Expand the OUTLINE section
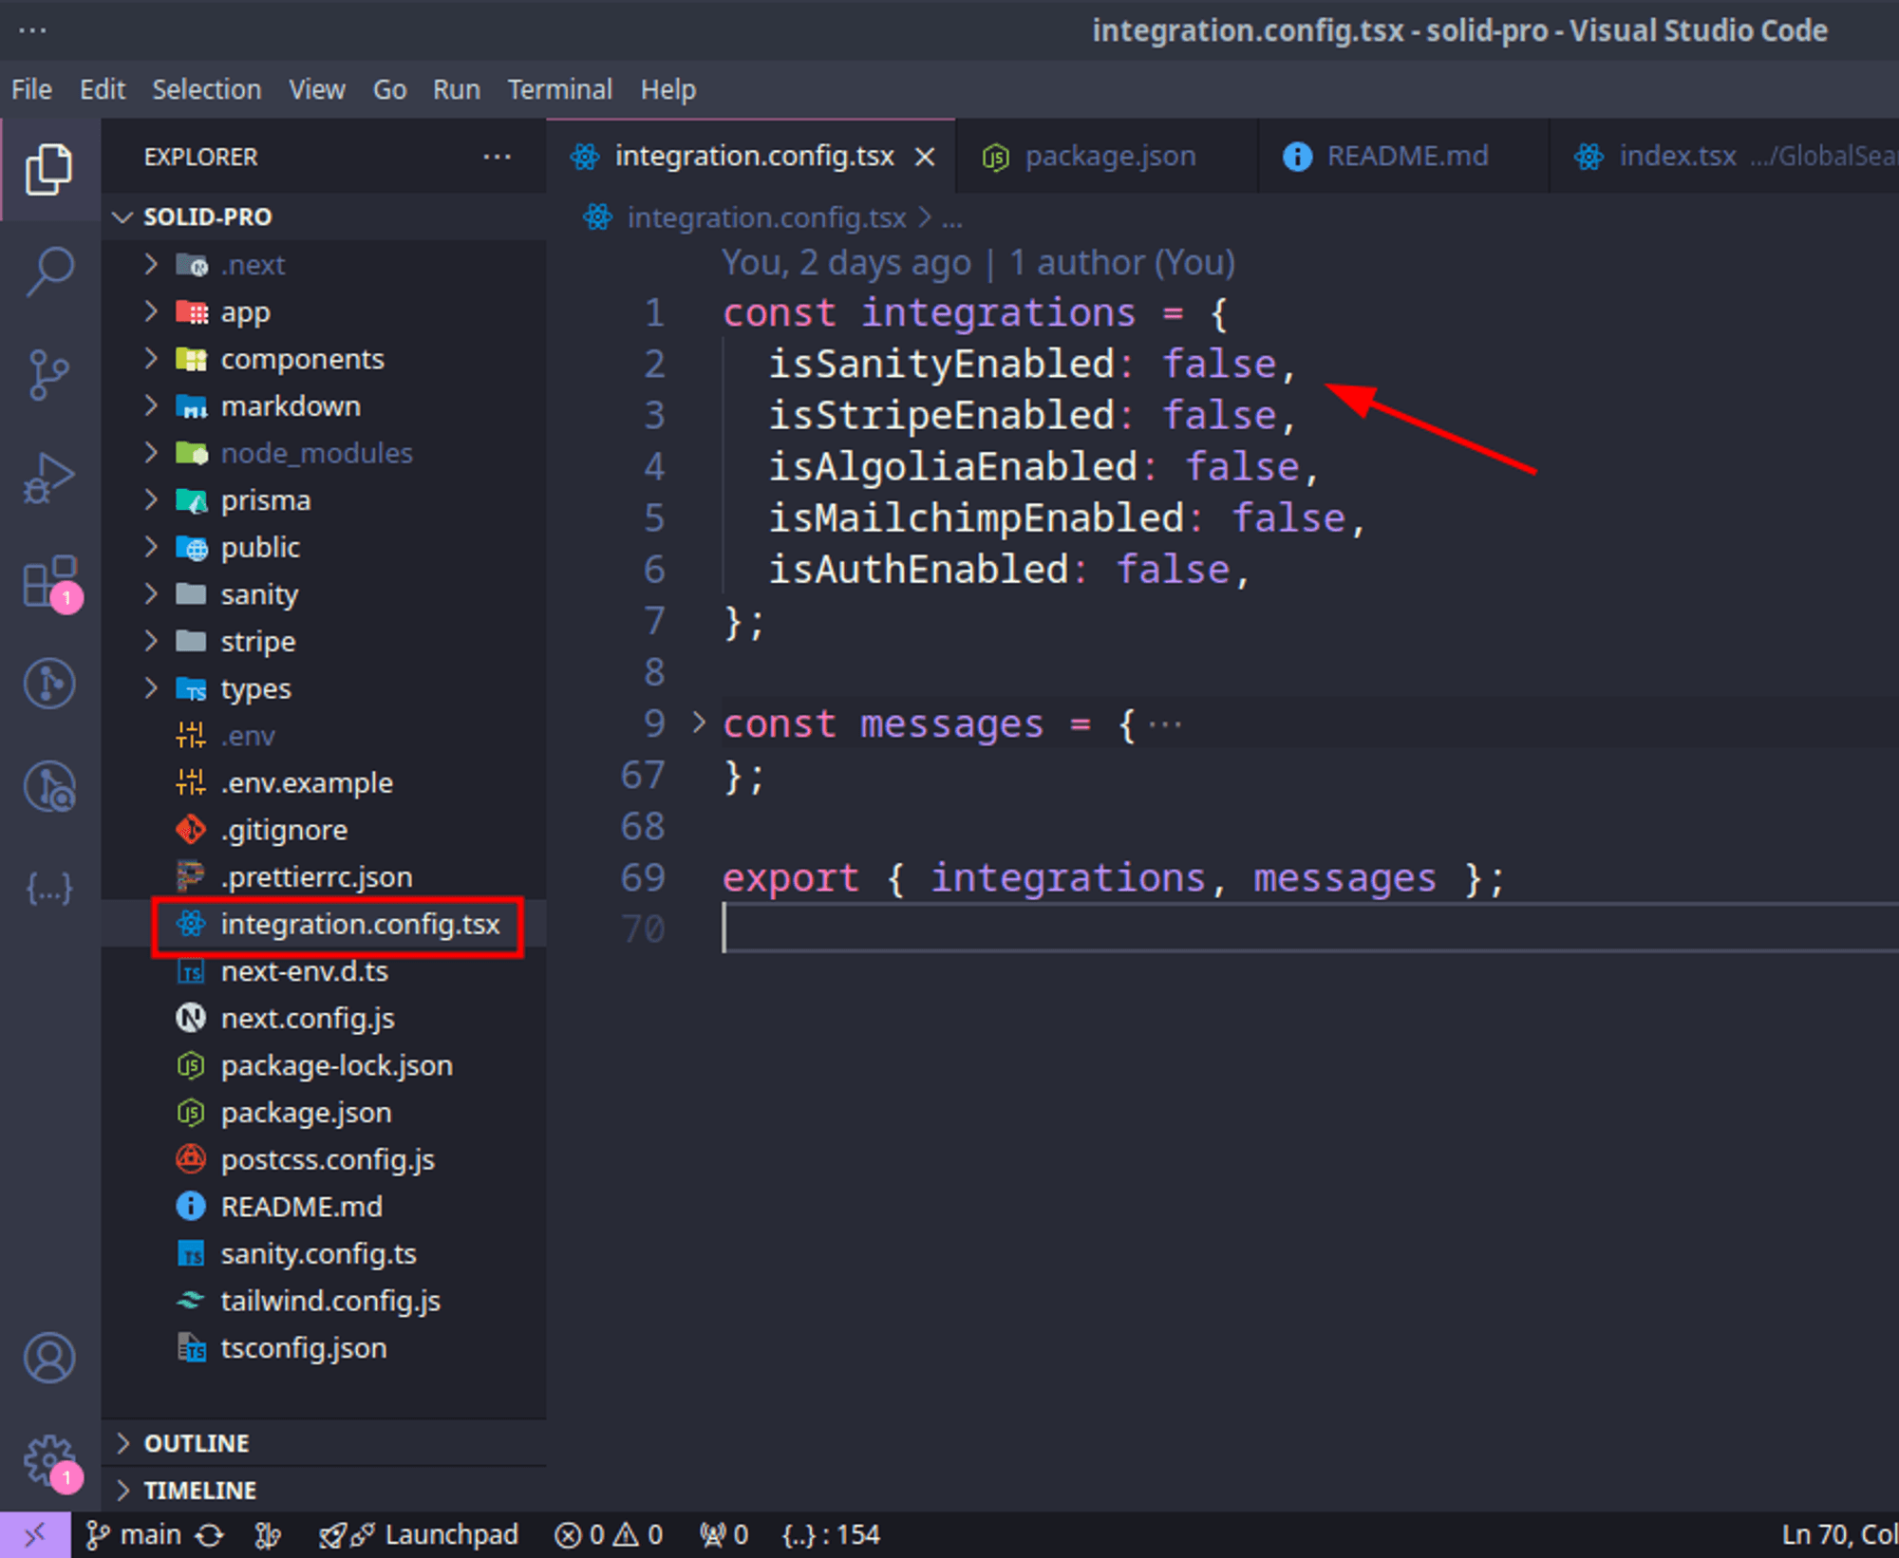Screen dimensions: 1899x1558 pos(196,1443)
